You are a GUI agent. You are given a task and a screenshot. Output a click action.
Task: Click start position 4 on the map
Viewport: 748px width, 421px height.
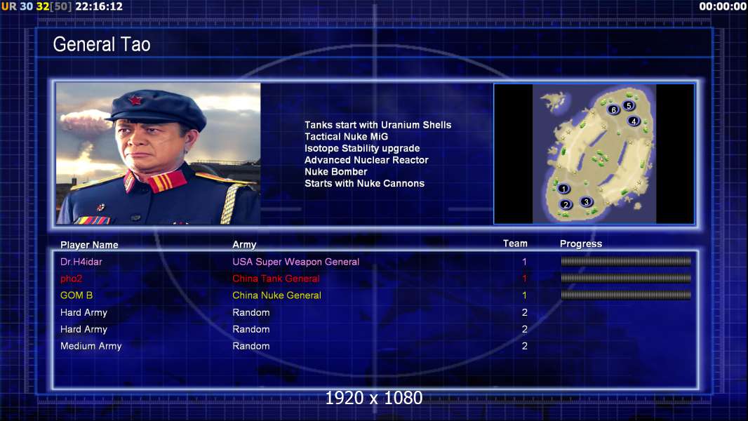[634, 121]
